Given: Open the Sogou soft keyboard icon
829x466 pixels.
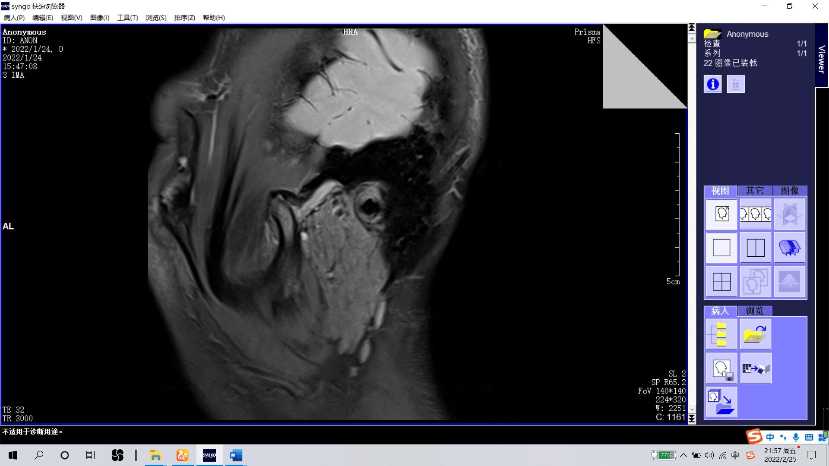Looking at the screenshot, I should click(x=809, y=437).
